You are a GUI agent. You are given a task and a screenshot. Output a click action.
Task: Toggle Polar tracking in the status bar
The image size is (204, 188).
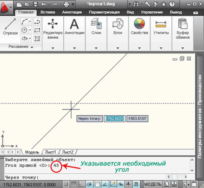(90, 184)
